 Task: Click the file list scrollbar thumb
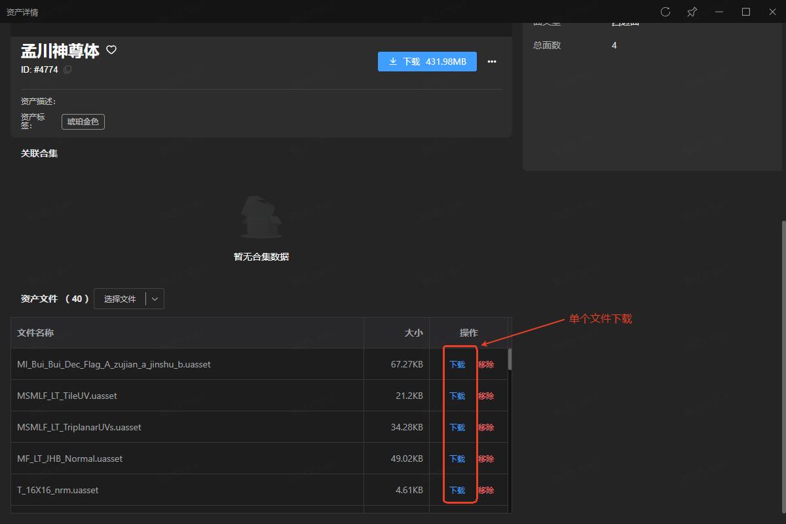point(510,360)
